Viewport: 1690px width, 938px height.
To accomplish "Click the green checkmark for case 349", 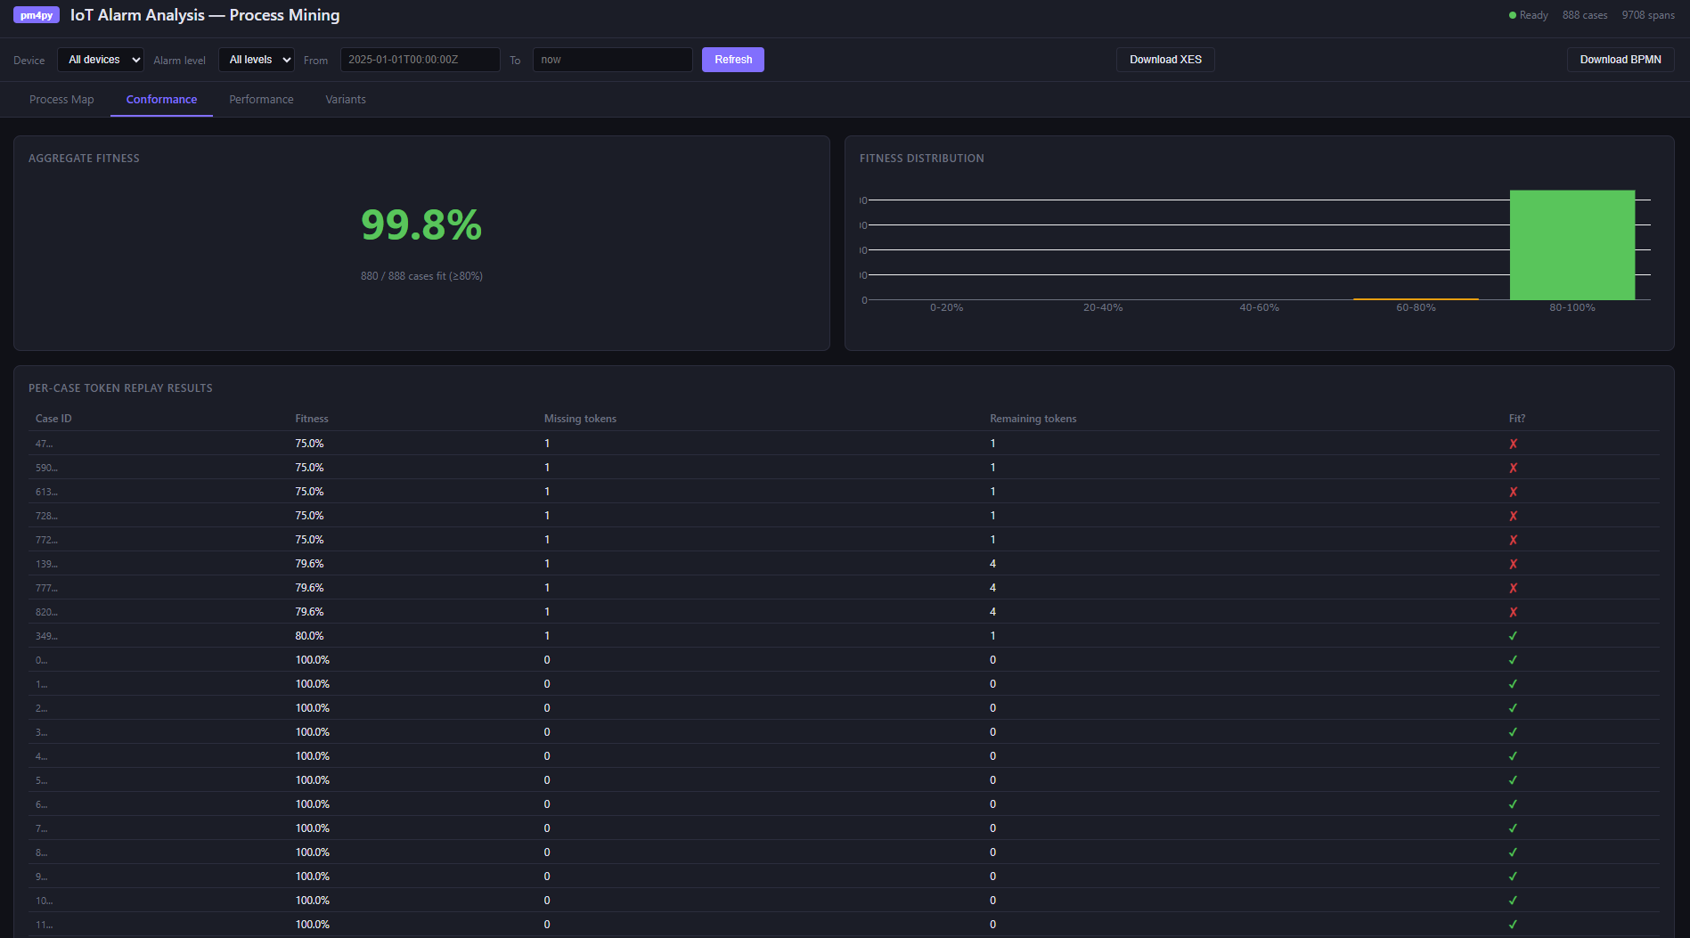I will tap(1513, 636).
